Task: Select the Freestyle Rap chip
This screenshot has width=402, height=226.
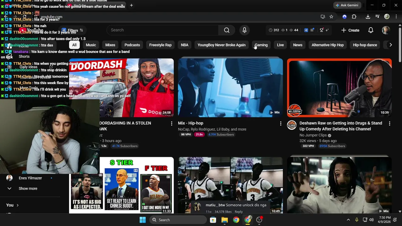Action: click(x=160, y=45)
